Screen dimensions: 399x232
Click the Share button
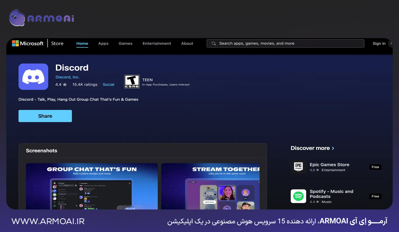click(45, 116)
